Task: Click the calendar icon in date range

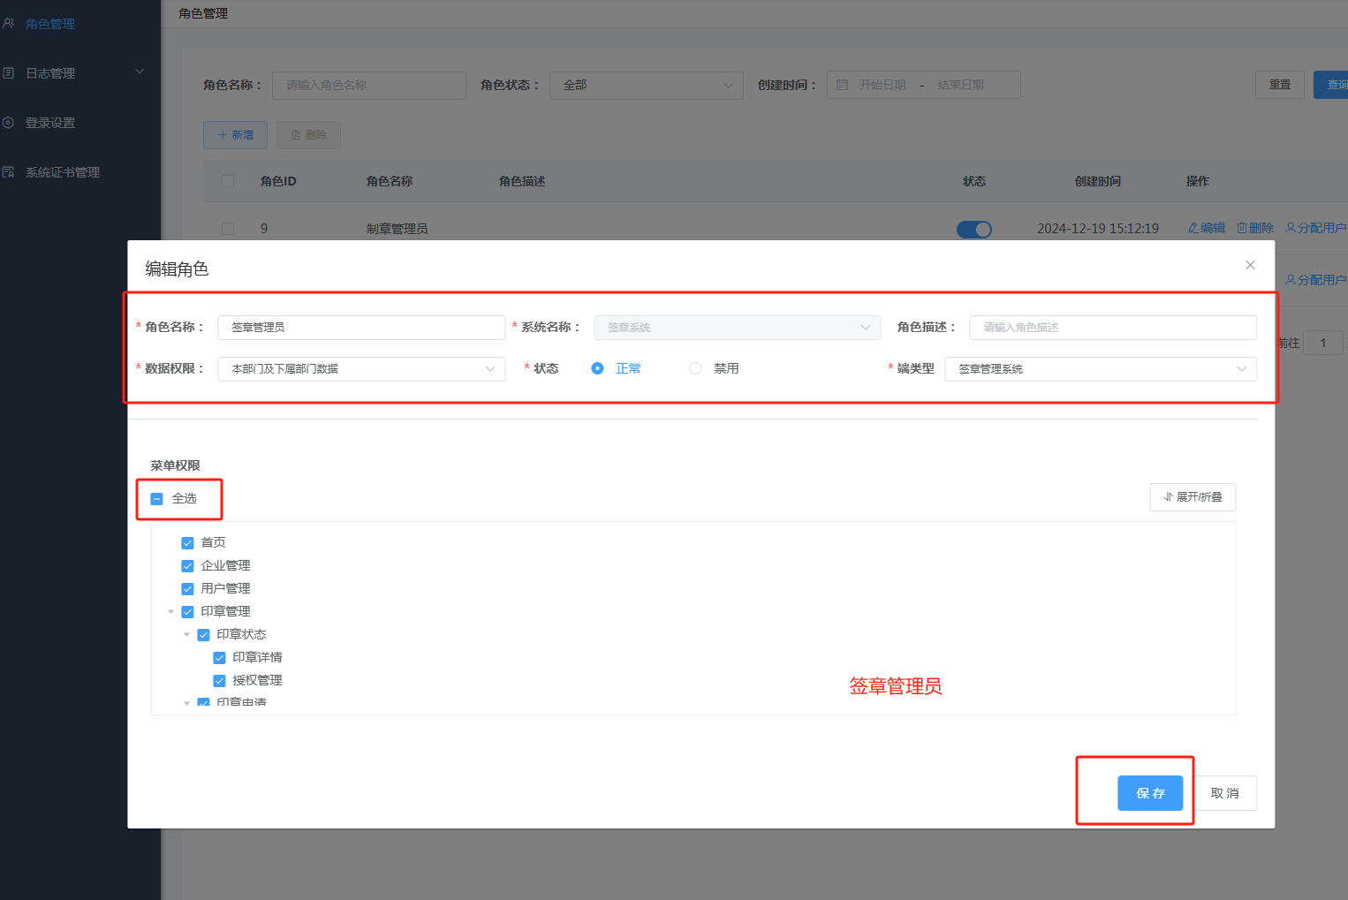Action: click(x=842, y=85)
